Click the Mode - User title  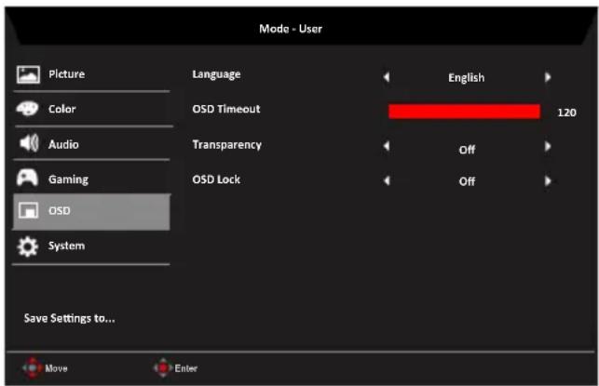coord(291,29)
